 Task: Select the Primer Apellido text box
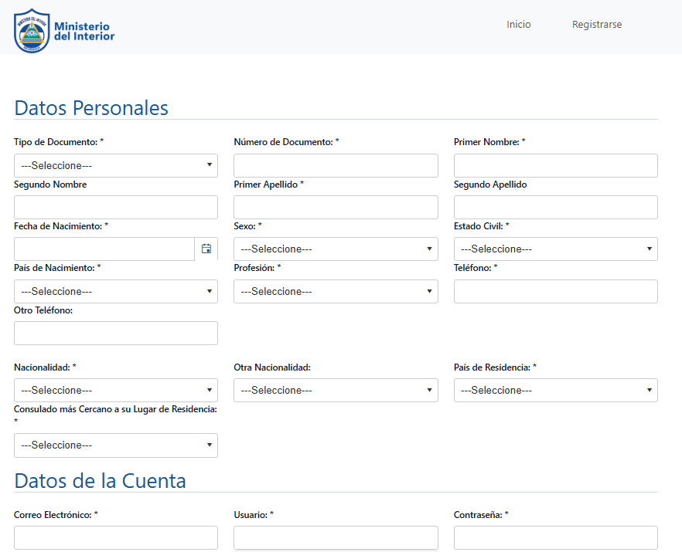(336, 207)
